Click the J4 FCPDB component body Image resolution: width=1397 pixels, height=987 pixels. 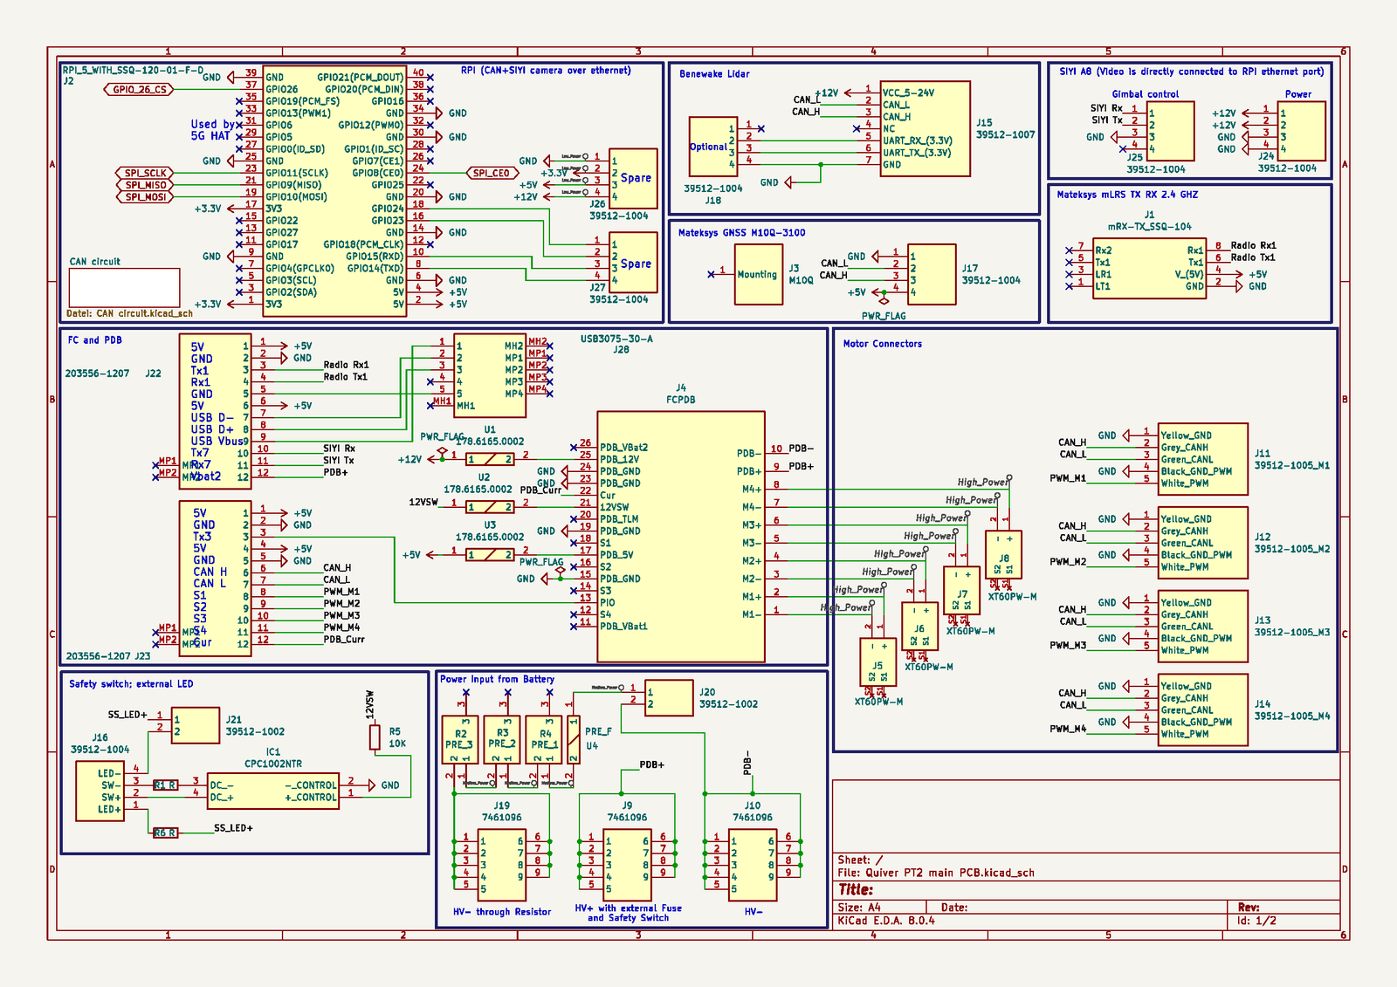681,537
